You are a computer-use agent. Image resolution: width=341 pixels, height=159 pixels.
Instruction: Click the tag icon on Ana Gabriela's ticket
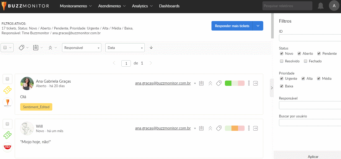[219, 83]
